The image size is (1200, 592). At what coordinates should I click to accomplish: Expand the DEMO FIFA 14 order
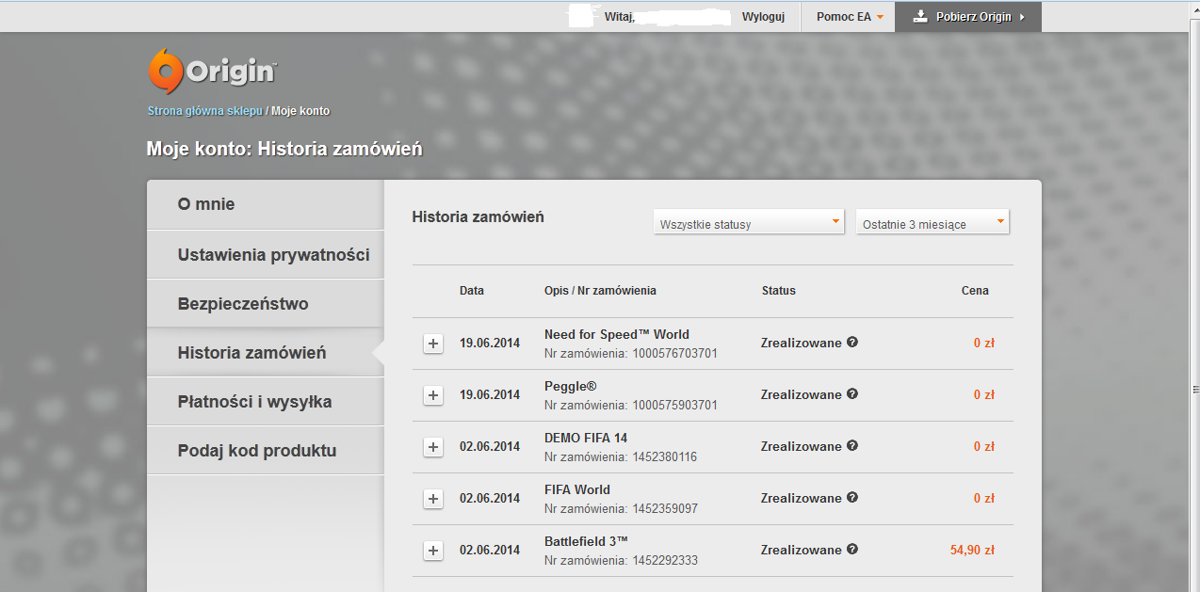433,447
